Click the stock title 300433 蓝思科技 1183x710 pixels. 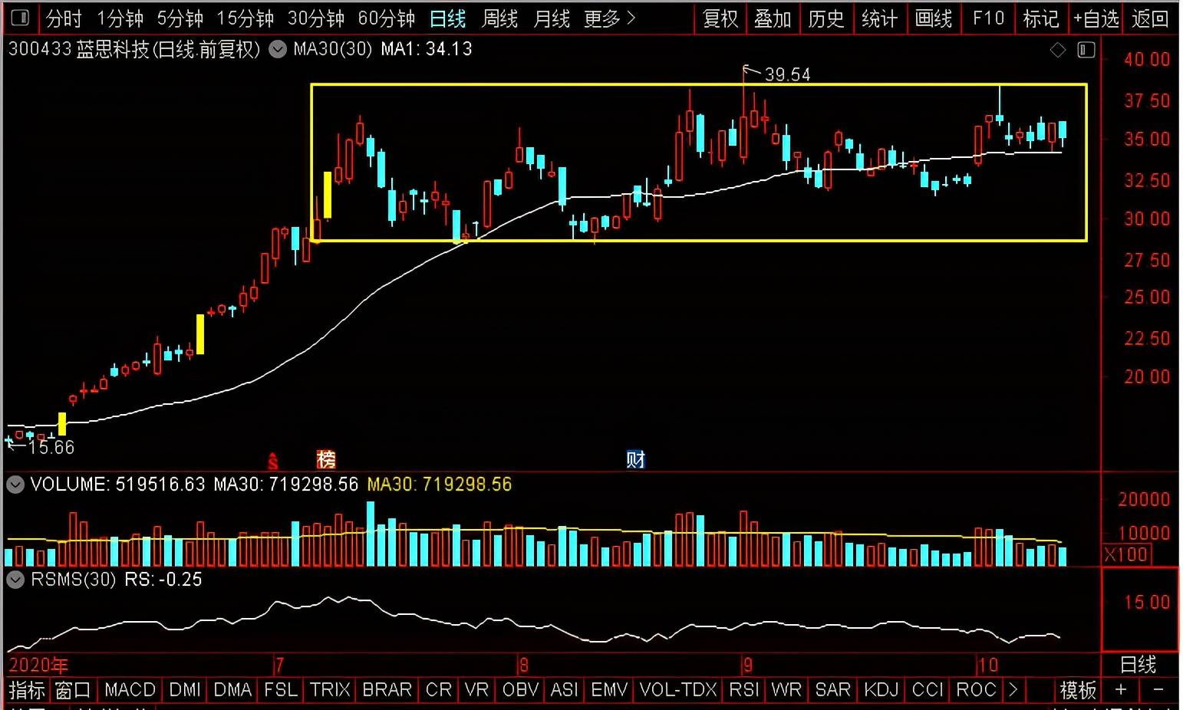point(79,50)
